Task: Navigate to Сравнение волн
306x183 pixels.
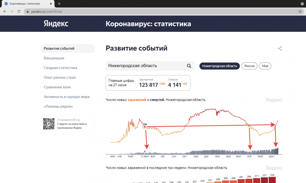Action: (57, 87)
